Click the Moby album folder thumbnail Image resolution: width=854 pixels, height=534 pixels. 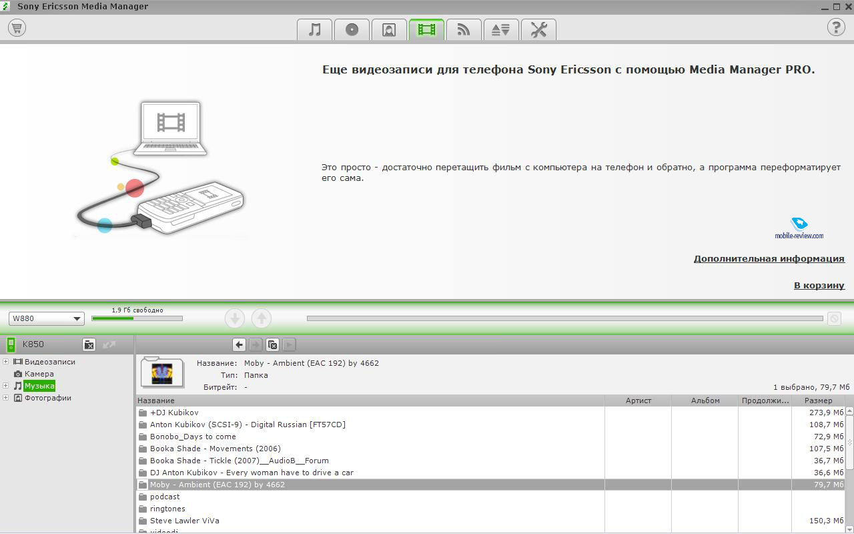(161, 372)
